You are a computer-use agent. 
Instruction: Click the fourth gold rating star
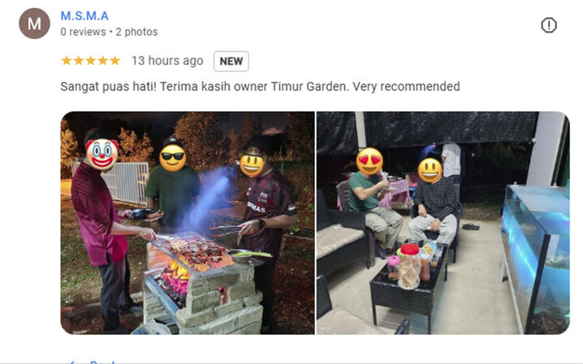(103, 61)
